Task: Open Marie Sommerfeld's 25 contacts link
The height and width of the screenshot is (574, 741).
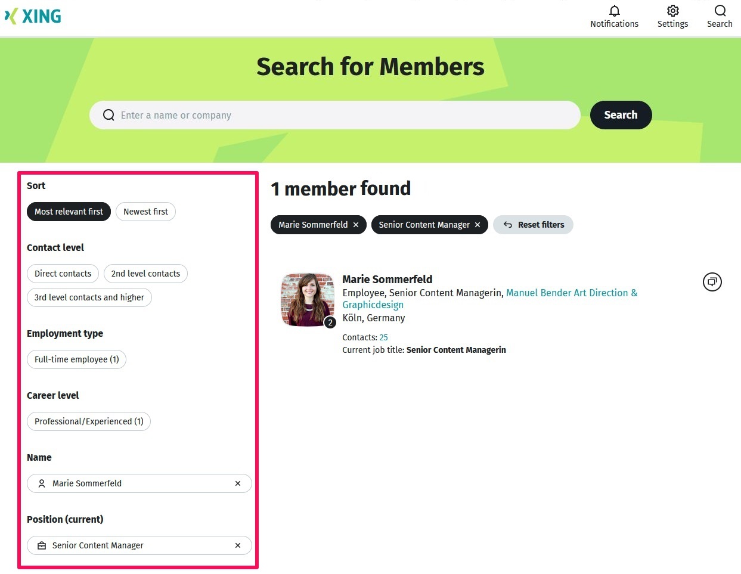Action: point(383,337)
